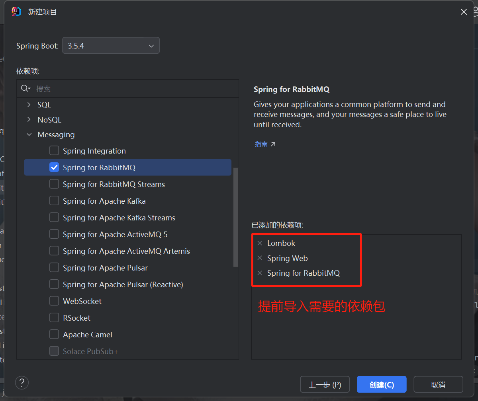Check Spring for RabbitMQ Streams
The height and width of the screenshot is (401, 478).
54,184
